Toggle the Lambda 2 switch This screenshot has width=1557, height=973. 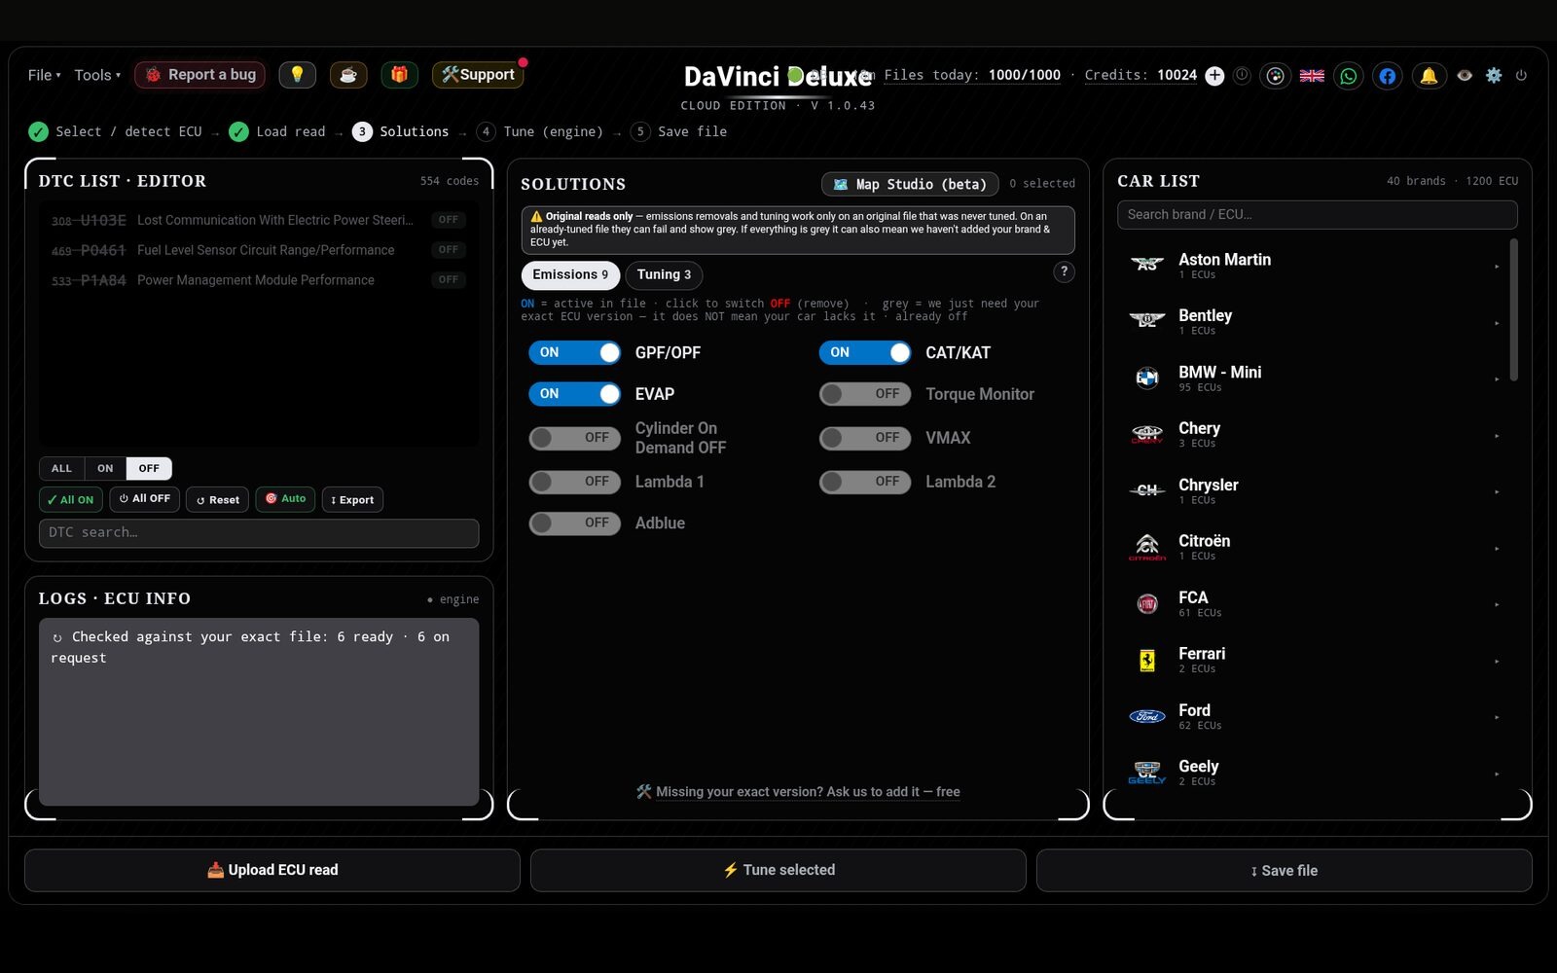click(865, 482)
